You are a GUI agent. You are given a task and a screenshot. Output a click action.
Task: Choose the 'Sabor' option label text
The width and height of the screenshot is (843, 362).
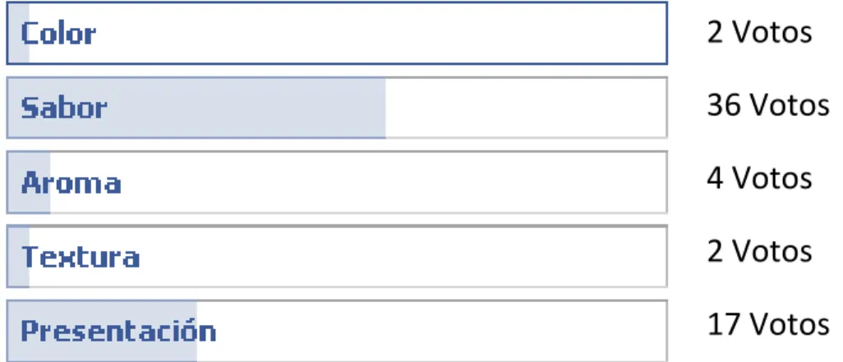(x=64, y=108)
